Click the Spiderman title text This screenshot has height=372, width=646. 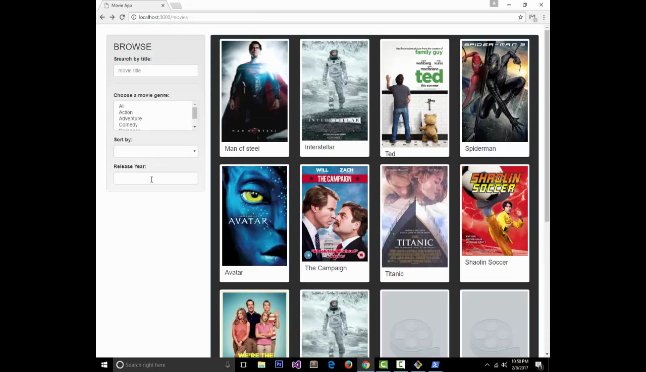[480, 149]
